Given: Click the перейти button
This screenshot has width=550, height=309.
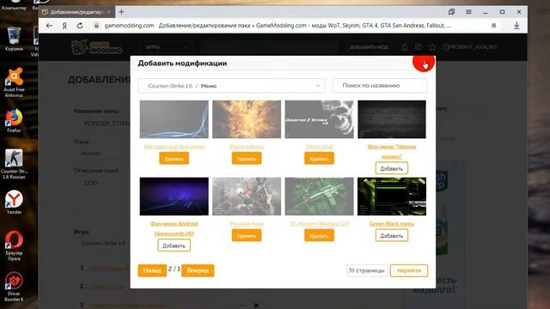Looking at the screenshot, I should coord(409,270).
